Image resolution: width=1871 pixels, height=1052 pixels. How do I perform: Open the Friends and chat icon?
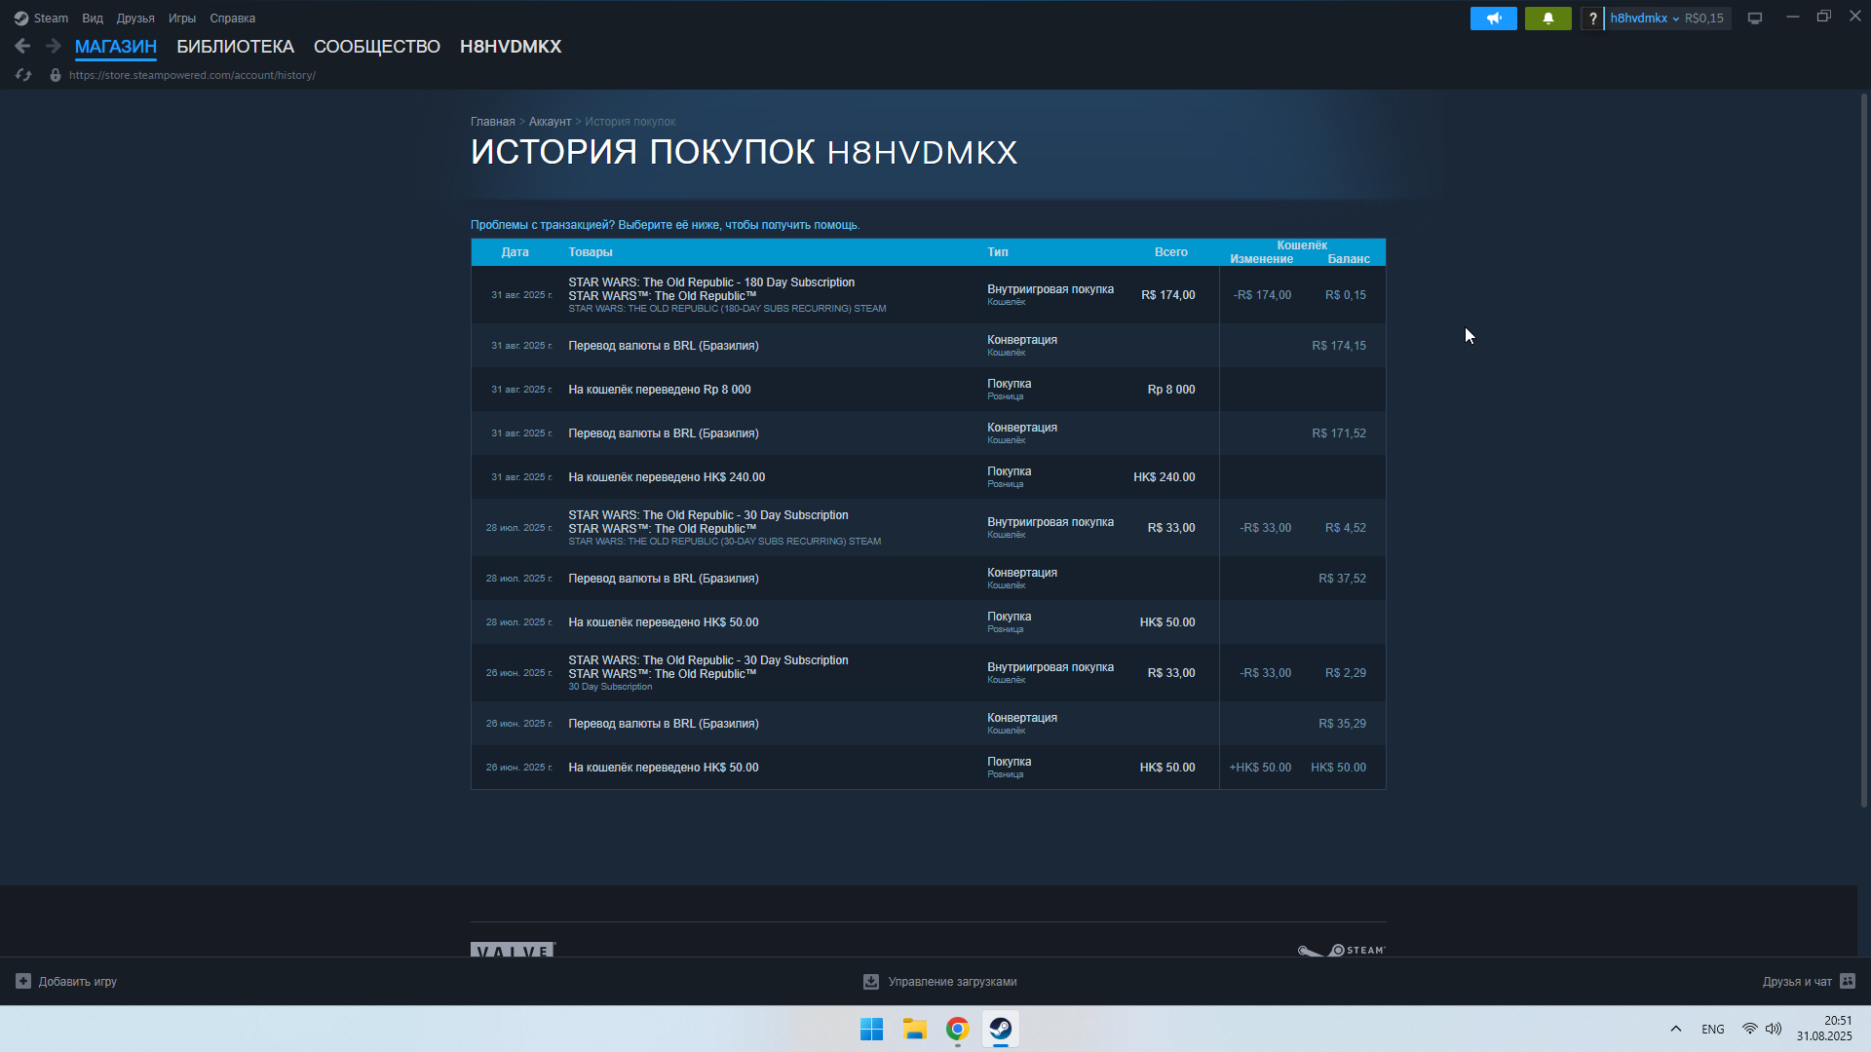tap(1848, 981)
